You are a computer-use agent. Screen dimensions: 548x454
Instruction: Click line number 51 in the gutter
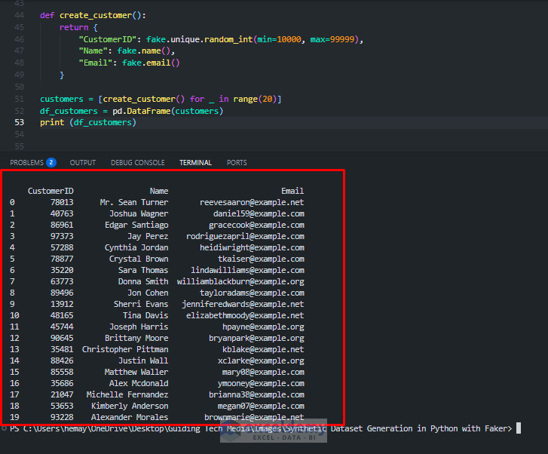pos(20,99)
